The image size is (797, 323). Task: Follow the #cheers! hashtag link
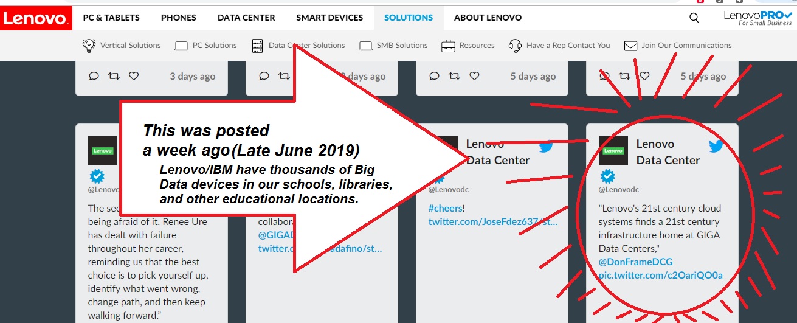(x=444, y=209)
